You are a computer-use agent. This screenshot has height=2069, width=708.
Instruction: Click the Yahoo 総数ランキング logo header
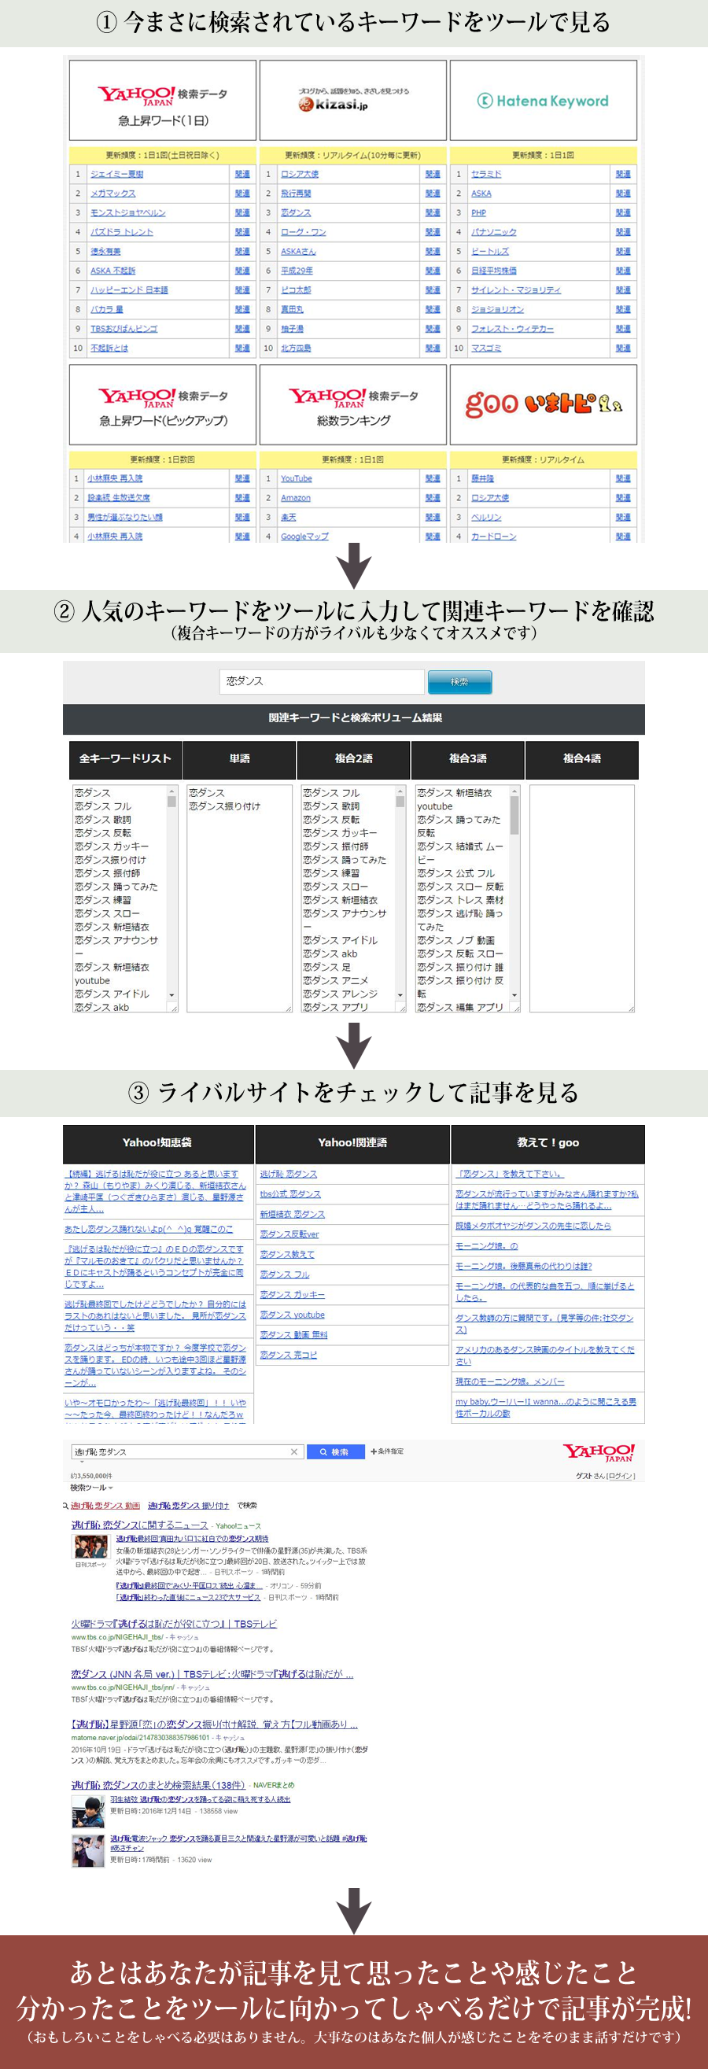click(x=352, y=404)
